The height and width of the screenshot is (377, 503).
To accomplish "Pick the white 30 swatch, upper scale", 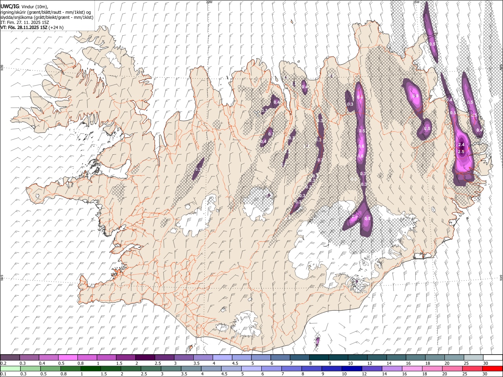I will (x=492, y=357).
